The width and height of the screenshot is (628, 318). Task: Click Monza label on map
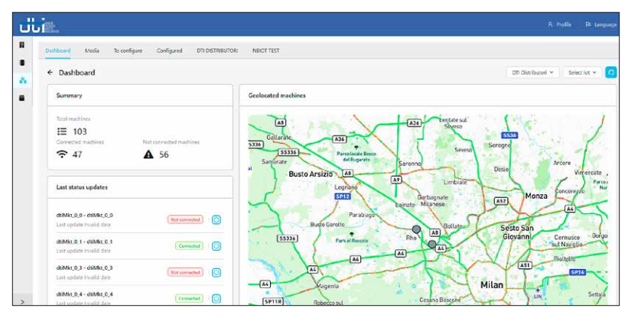point(536,196)
